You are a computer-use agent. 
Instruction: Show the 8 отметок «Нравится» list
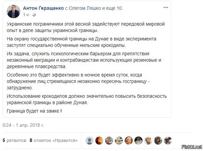tap(53, 140)
